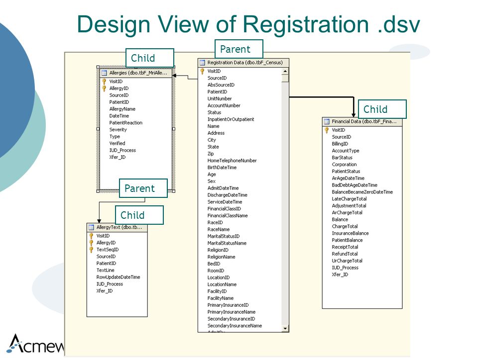Select the FinancialClassName column

[228, 215]
